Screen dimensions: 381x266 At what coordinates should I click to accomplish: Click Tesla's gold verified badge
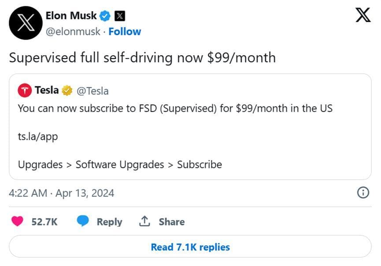pyautogui.click(x=67, y=91)
